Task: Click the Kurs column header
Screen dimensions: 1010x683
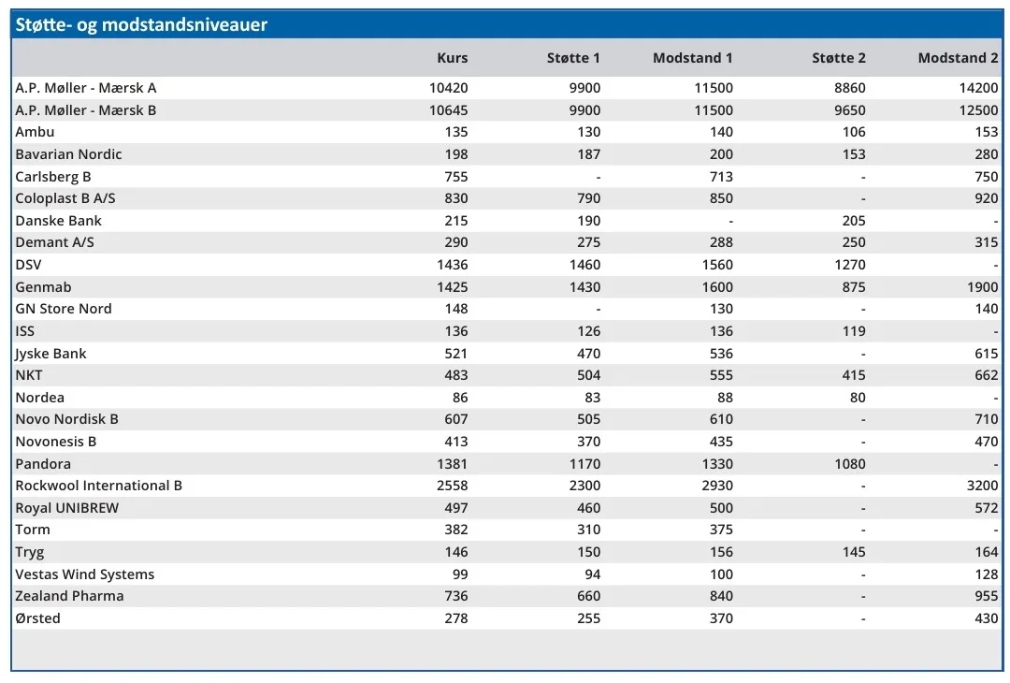Action: 453,58
